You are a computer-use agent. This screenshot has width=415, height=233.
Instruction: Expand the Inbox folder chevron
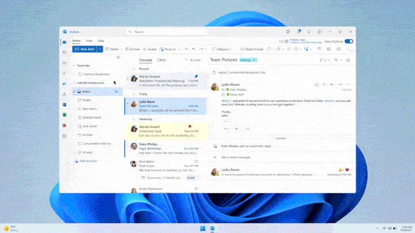74,91
